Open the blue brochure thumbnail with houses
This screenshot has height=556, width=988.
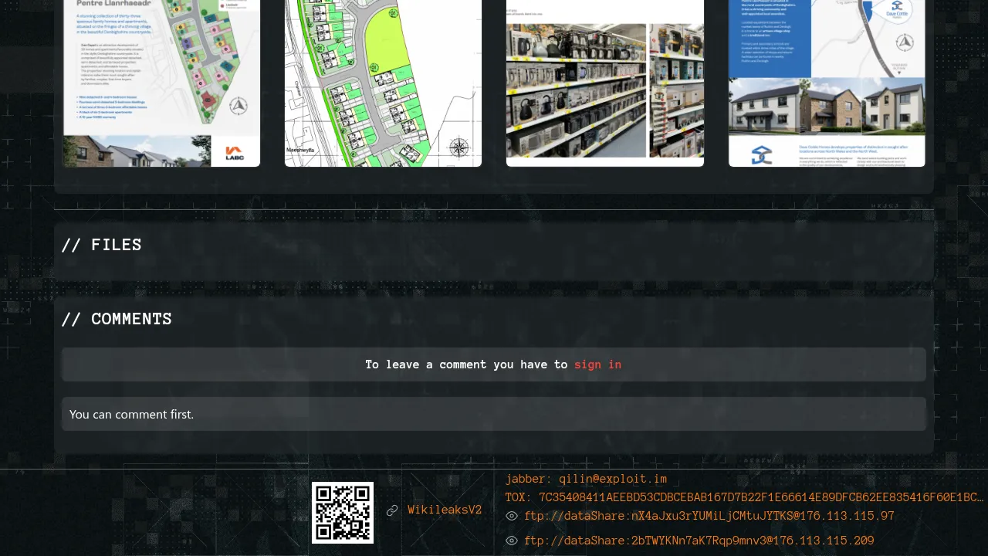[827, 85]
